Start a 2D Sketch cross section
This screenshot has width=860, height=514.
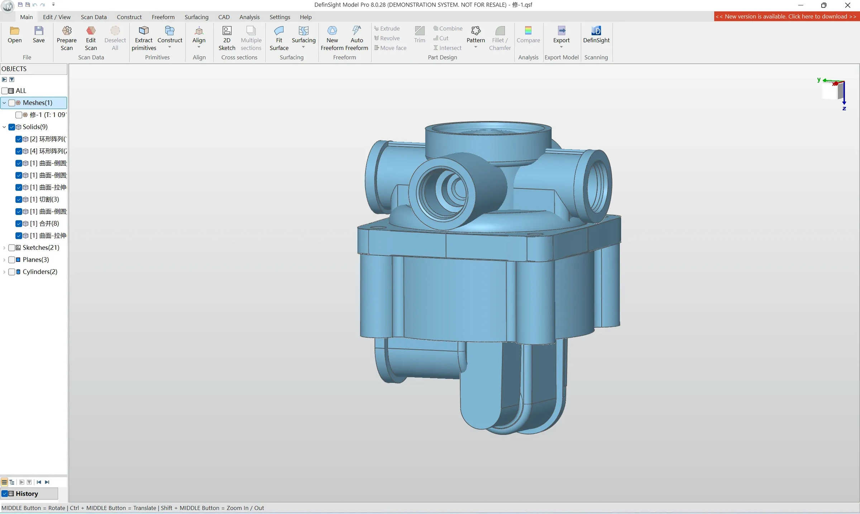227,38
